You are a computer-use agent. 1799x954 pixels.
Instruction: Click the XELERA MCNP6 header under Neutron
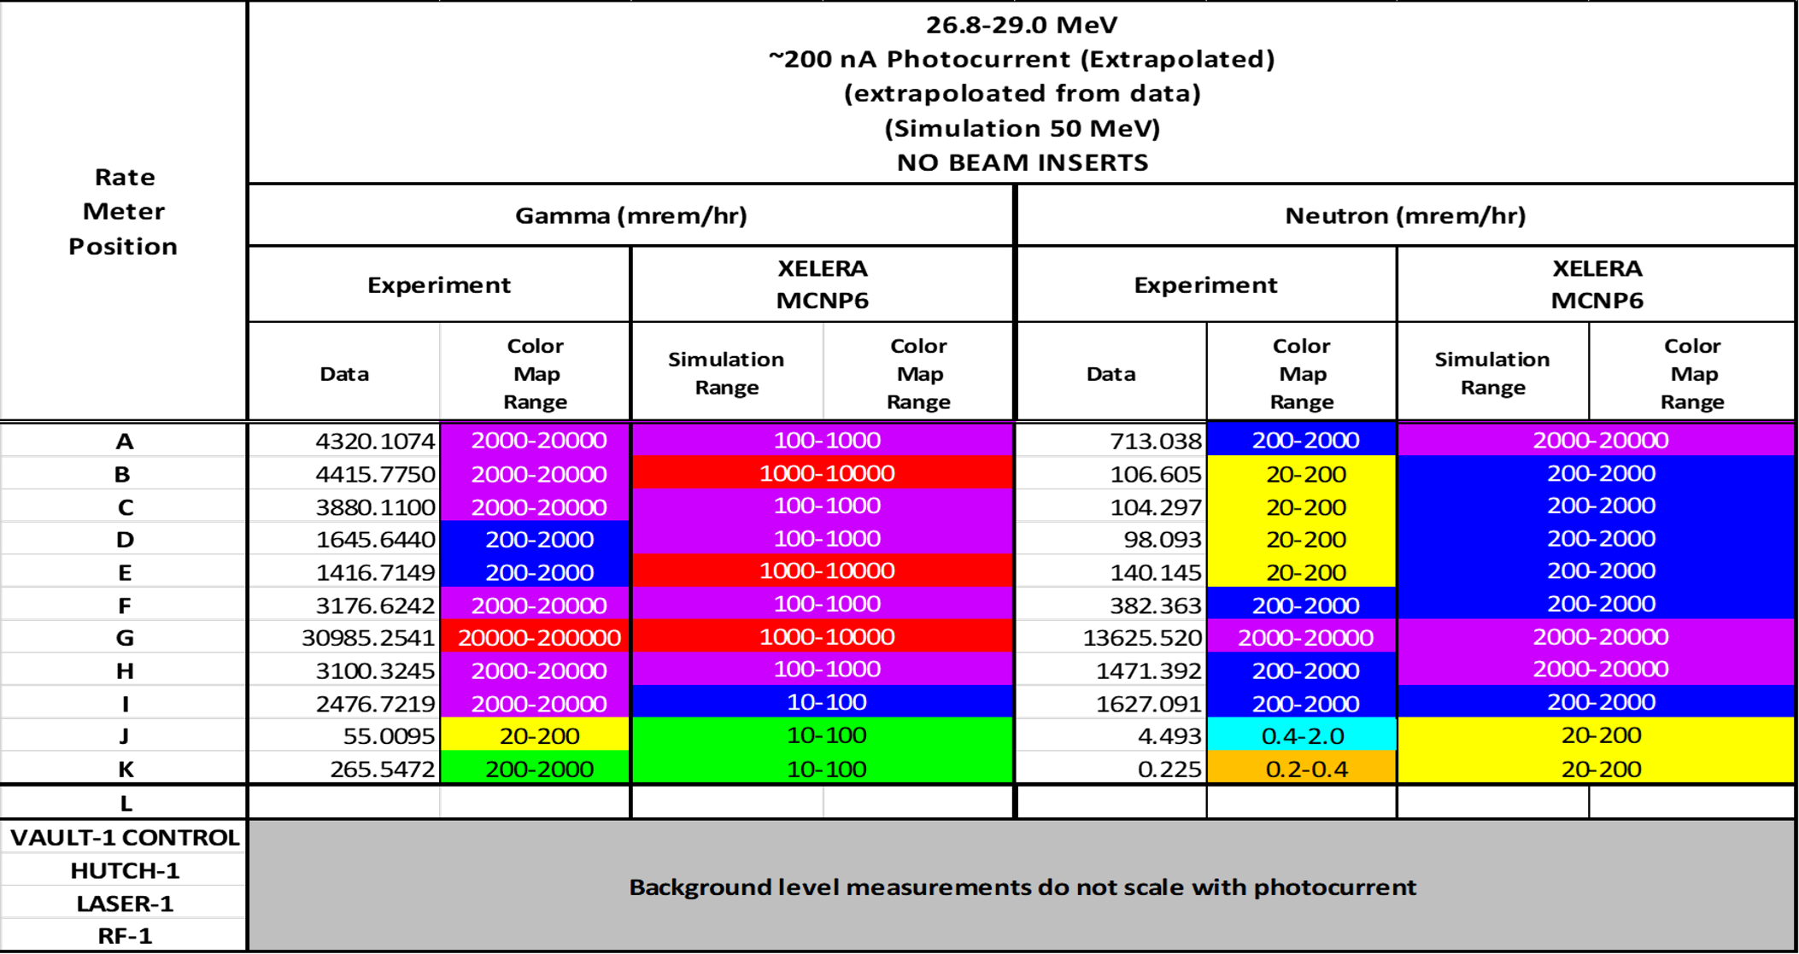(x=1596, y=284)
